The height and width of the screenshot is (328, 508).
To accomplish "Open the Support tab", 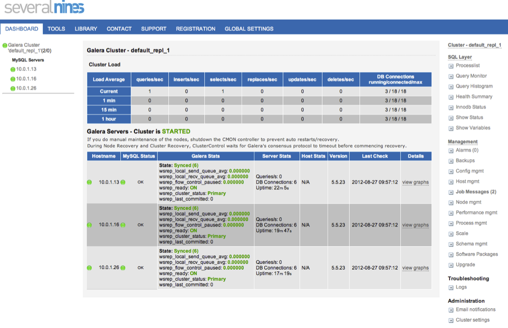I will click(154, 29).
